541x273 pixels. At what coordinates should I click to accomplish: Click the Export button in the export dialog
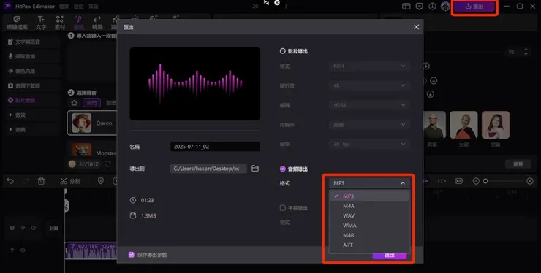coord(390,255)
